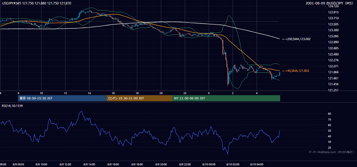
Task: Click the 121.251 price axis label
Action: (x=334, y=90)
